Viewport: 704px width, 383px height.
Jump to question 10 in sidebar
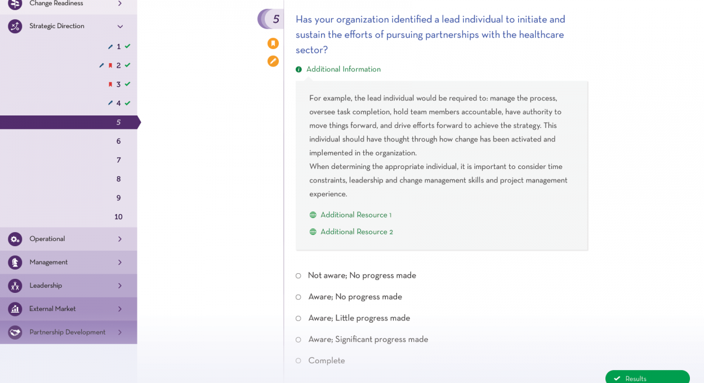tap(118, 217)
